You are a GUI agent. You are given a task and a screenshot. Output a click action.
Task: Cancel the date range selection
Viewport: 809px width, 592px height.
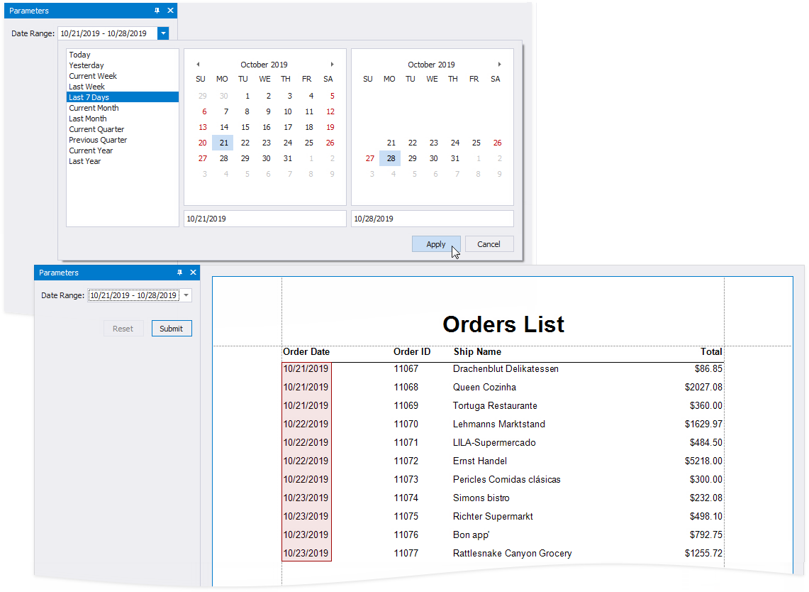pos(489,244)
